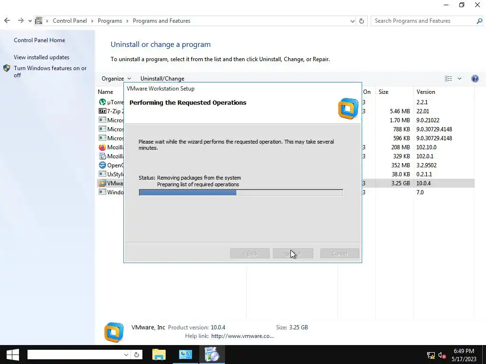Select the 788 KB size cell
The width and height of the screenshot is (486, 364).
(402, 129)
